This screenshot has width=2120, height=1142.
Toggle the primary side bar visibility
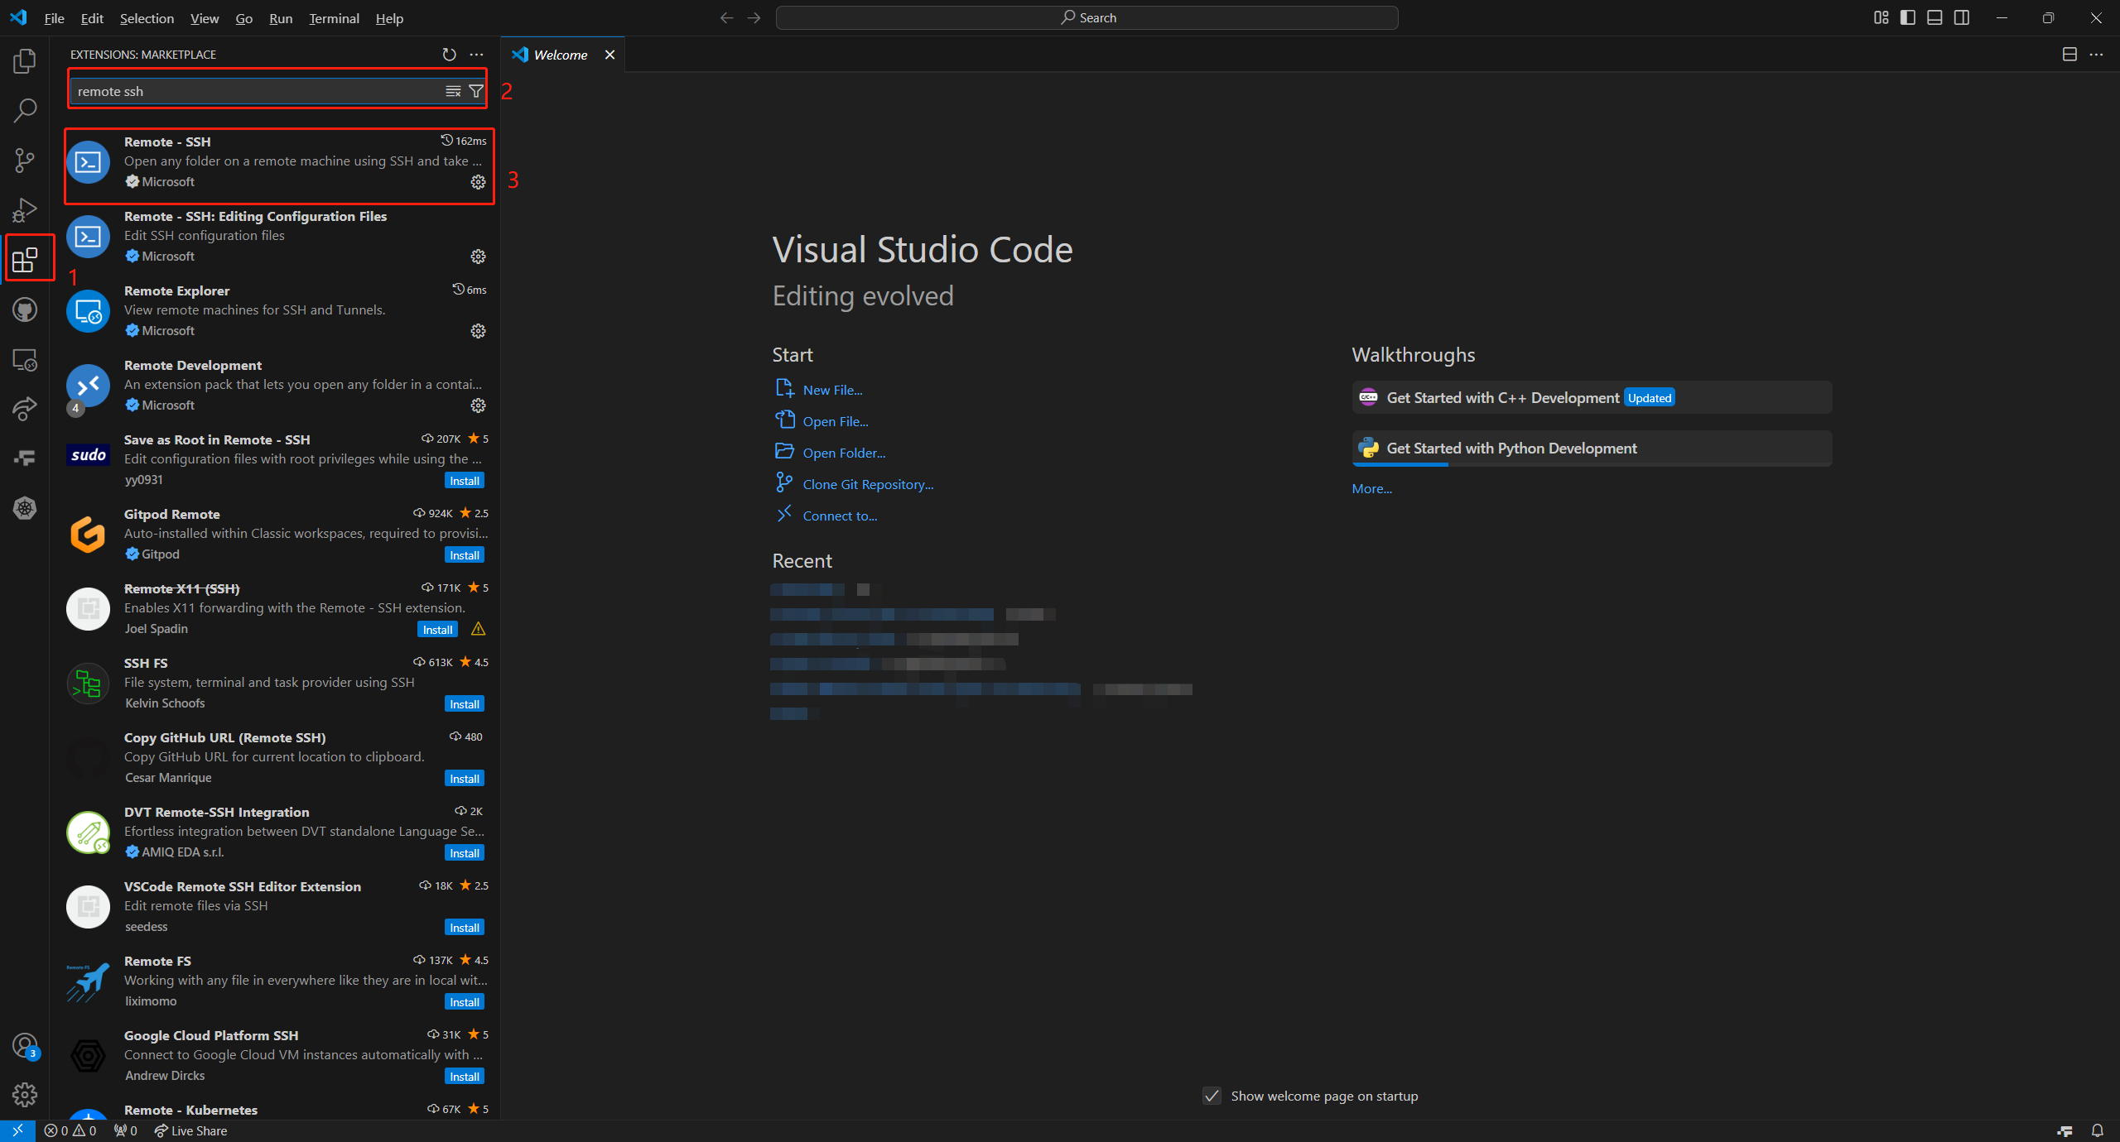pyautogui.click(x=1907, y=17)
